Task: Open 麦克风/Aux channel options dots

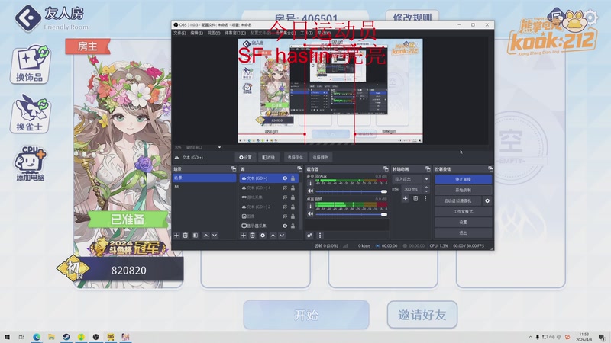Action: tap(310, 183)
